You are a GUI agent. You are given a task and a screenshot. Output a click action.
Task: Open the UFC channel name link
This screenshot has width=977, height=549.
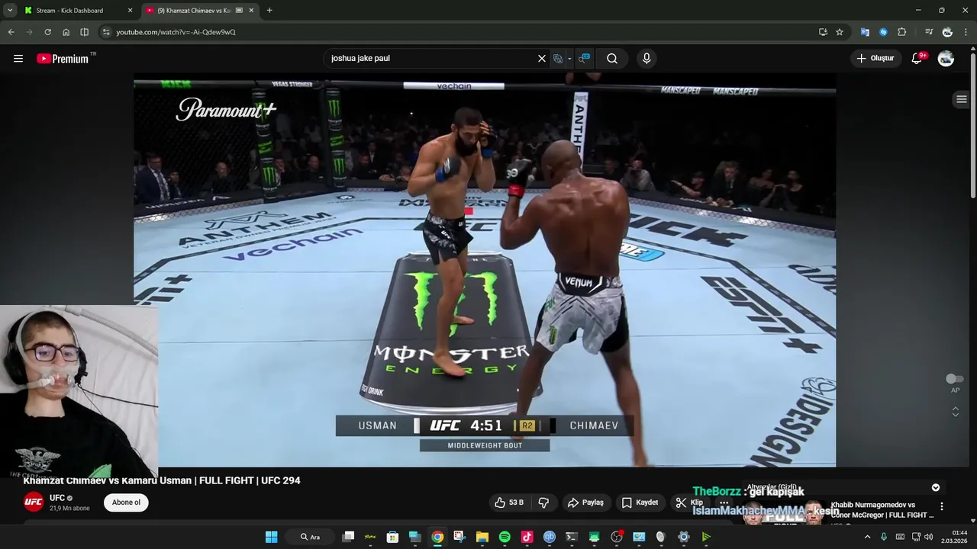57,498
